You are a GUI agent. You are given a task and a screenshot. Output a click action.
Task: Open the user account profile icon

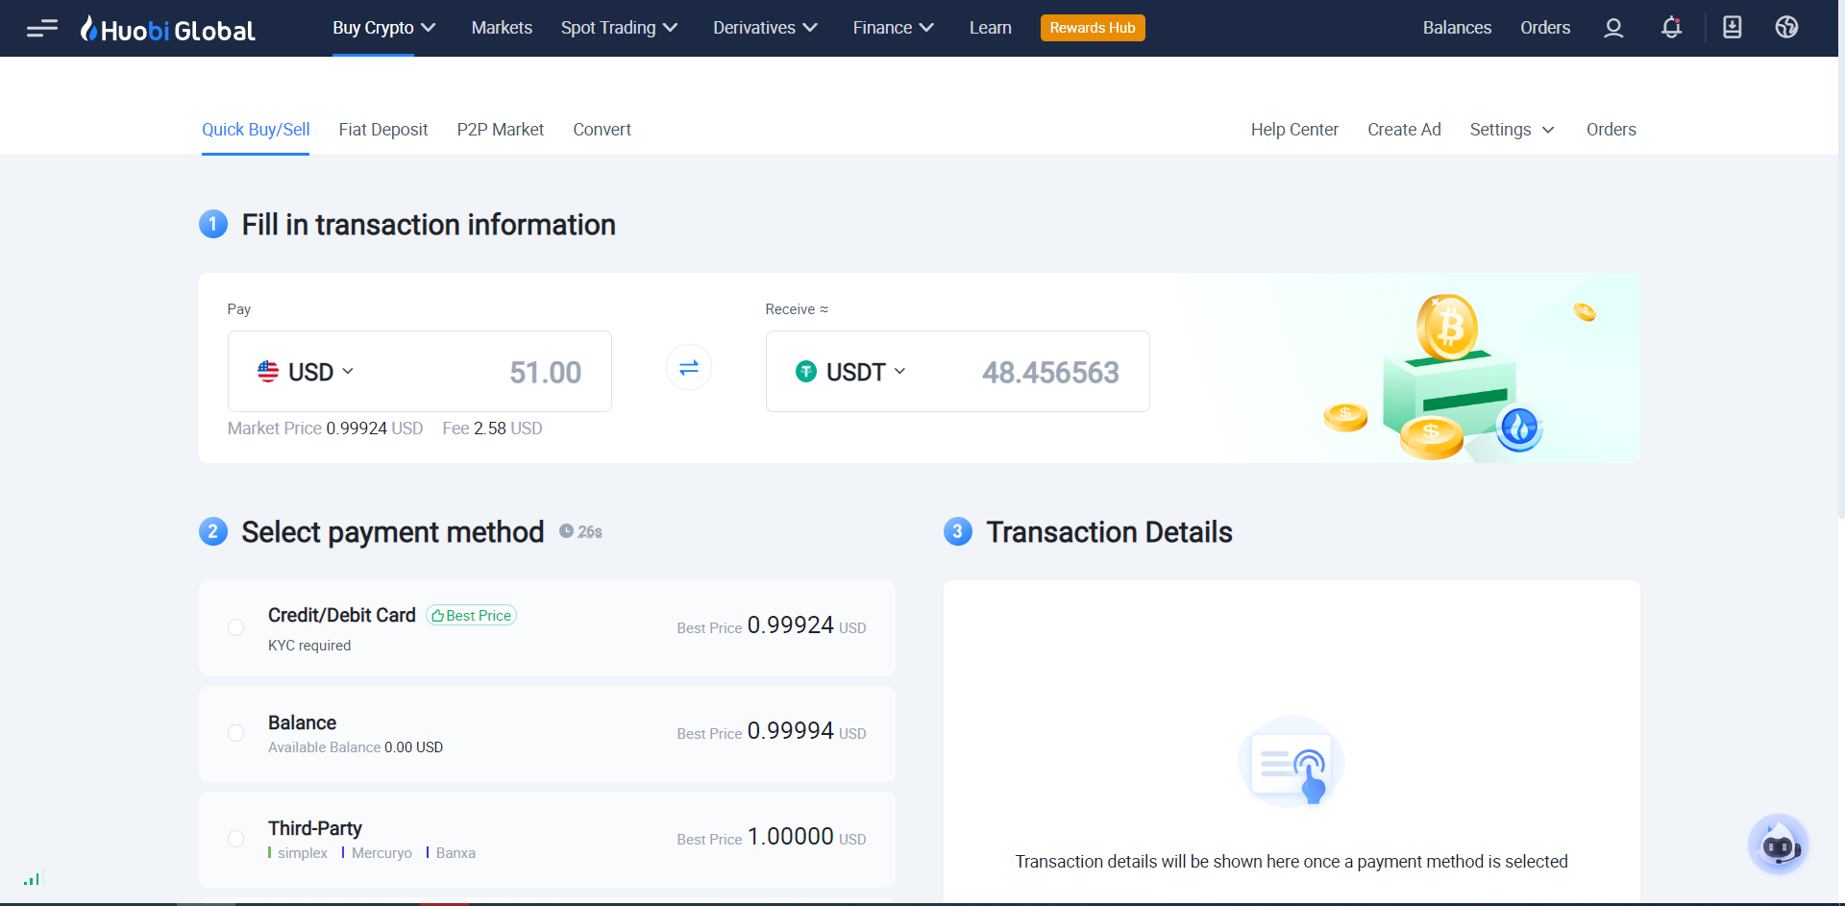click(1613, 28)
